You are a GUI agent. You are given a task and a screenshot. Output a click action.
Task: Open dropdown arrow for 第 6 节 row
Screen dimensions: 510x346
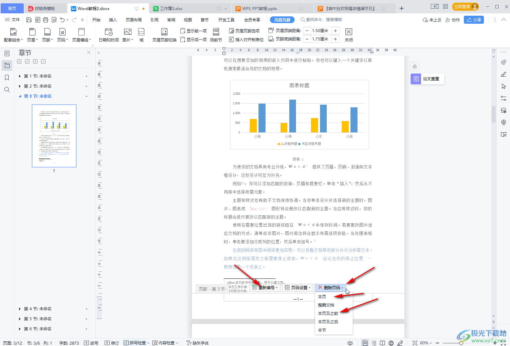[86, 329]
